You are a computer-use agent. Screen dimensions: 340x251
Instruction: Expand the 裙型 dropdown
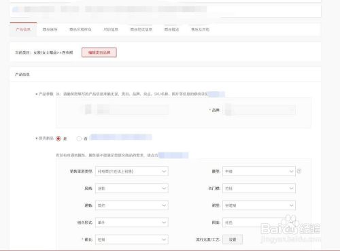[259, 205]
